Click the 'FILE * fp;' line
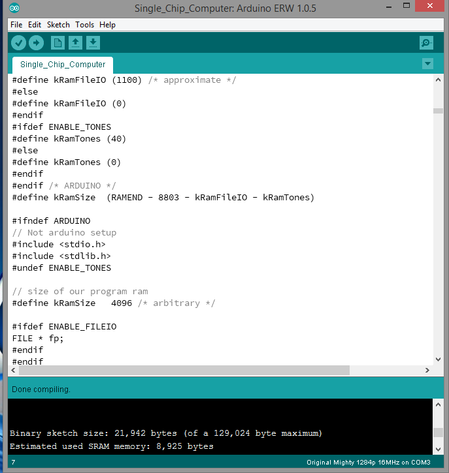The width and height of the screenshot is (449, 473). [38, 339]
